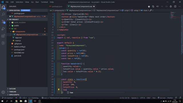This screenshot has height=103, width=183.
Task: Open More Actions ellipsis in editor toolbar
Action: pyautogui.click(x=180, y=7)
